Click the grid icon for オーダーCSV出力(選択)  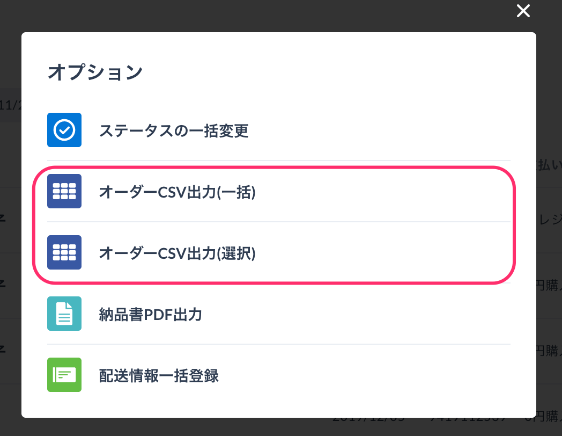pos(64,252)
